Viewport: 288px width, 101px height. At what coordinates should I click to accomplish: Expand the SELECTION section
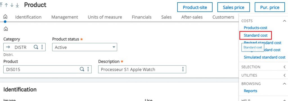(285, 67)
